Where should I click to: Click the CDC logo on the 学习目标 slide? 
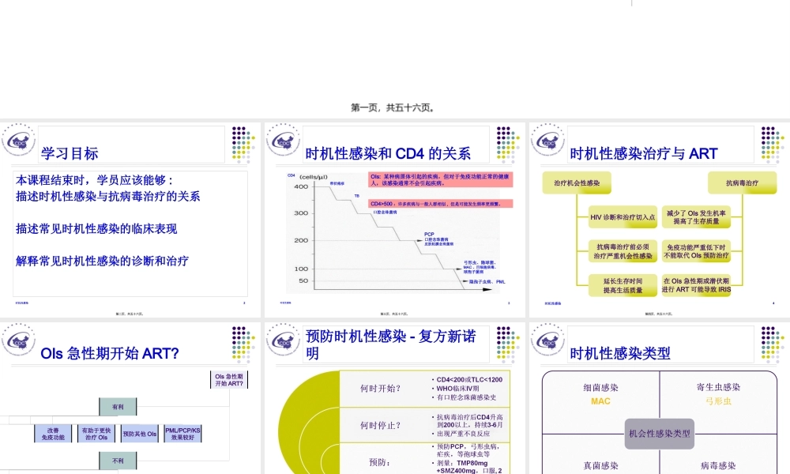[x=19, y=141]
